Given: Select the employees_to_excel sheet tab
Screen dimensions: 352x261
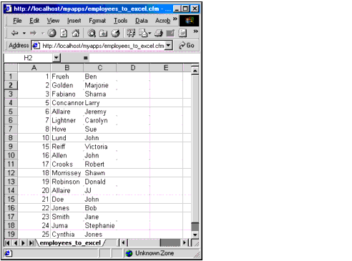Looking at the screenshot, I should pos(70,243).
